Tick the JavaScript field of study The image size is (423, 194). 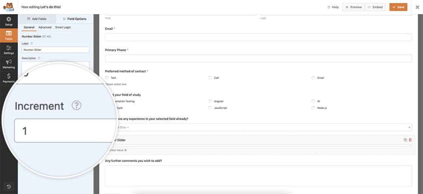click(x=210, y=108)
